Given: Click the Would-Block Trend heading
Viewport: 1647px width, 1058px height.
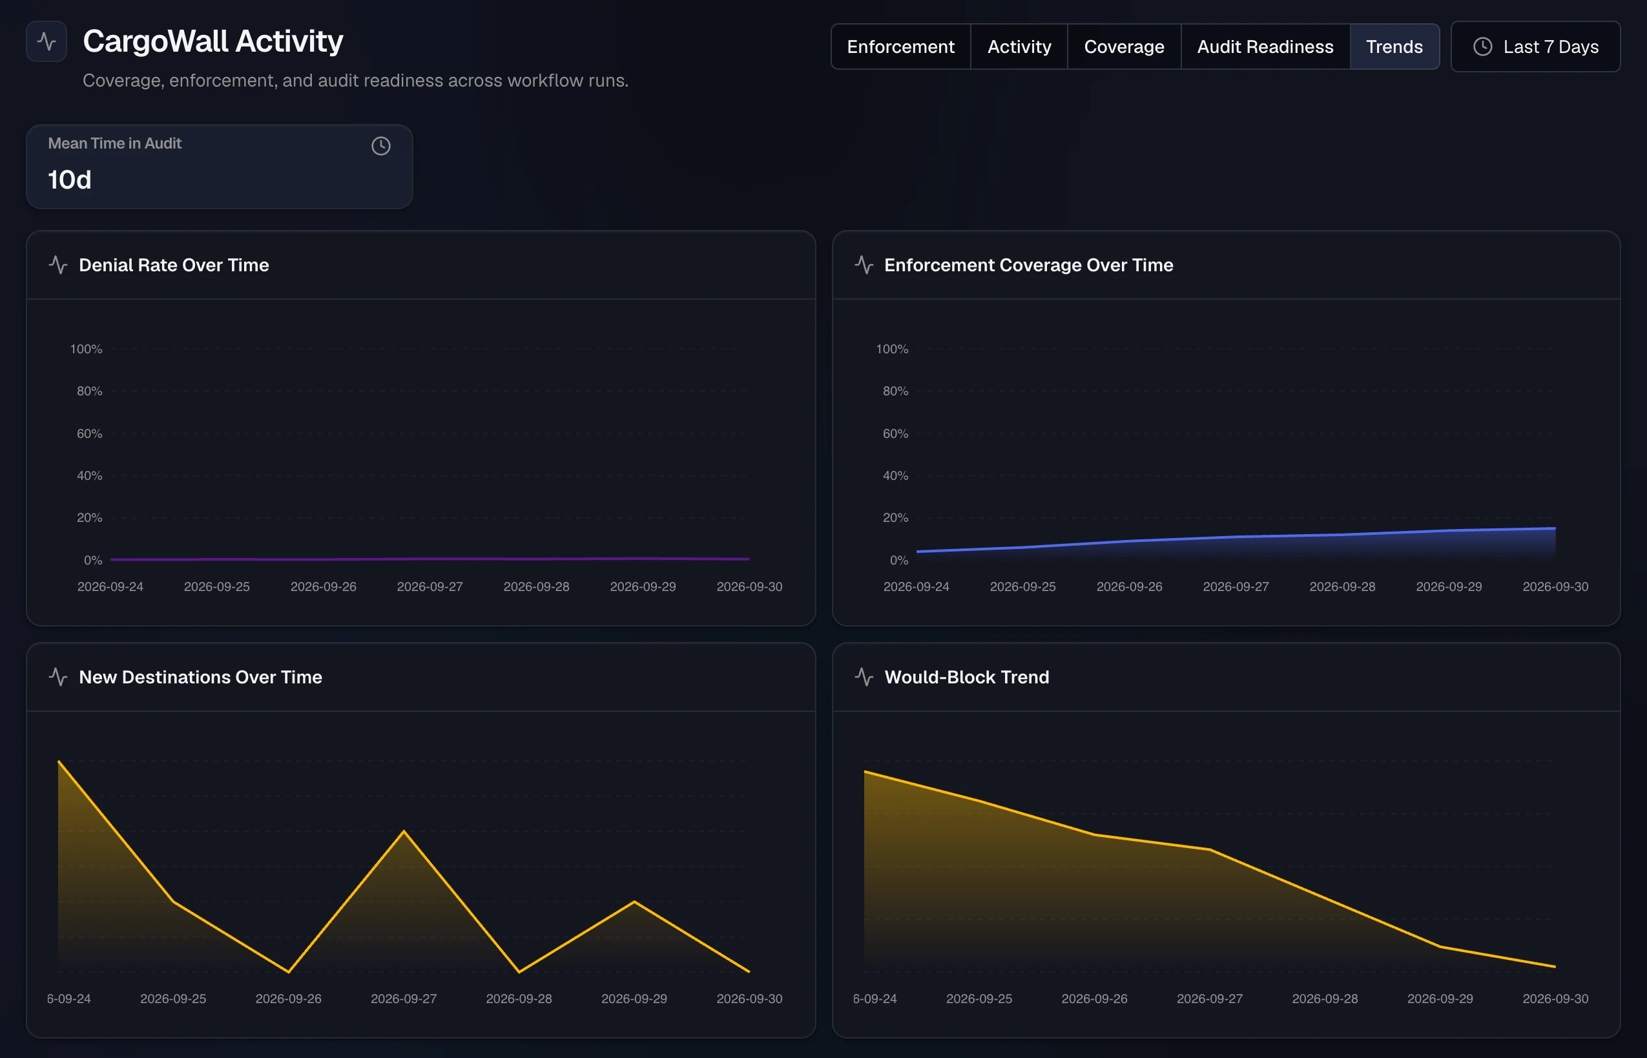Looking at the screenshot, I should 967,677.
